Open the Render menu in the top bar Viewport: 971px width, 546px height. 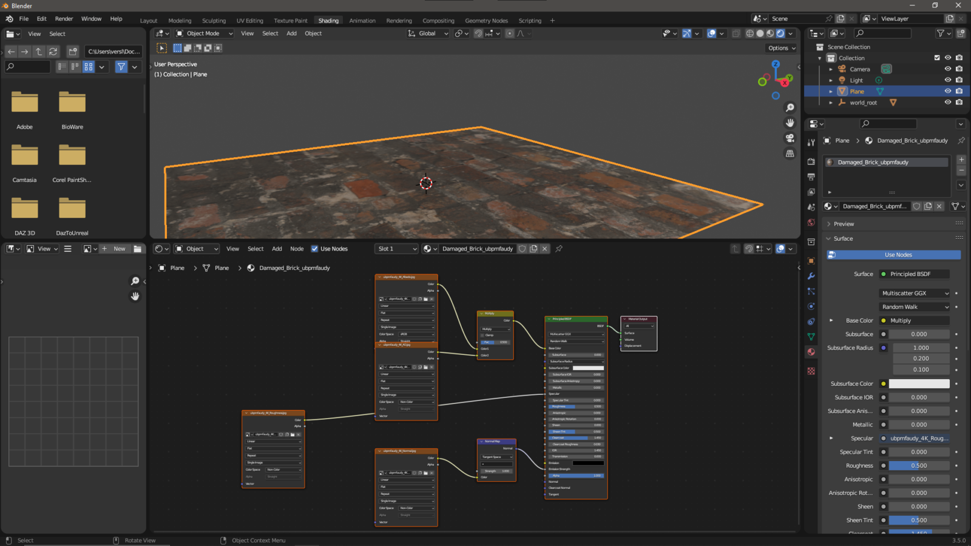click(x=63, y=19)
